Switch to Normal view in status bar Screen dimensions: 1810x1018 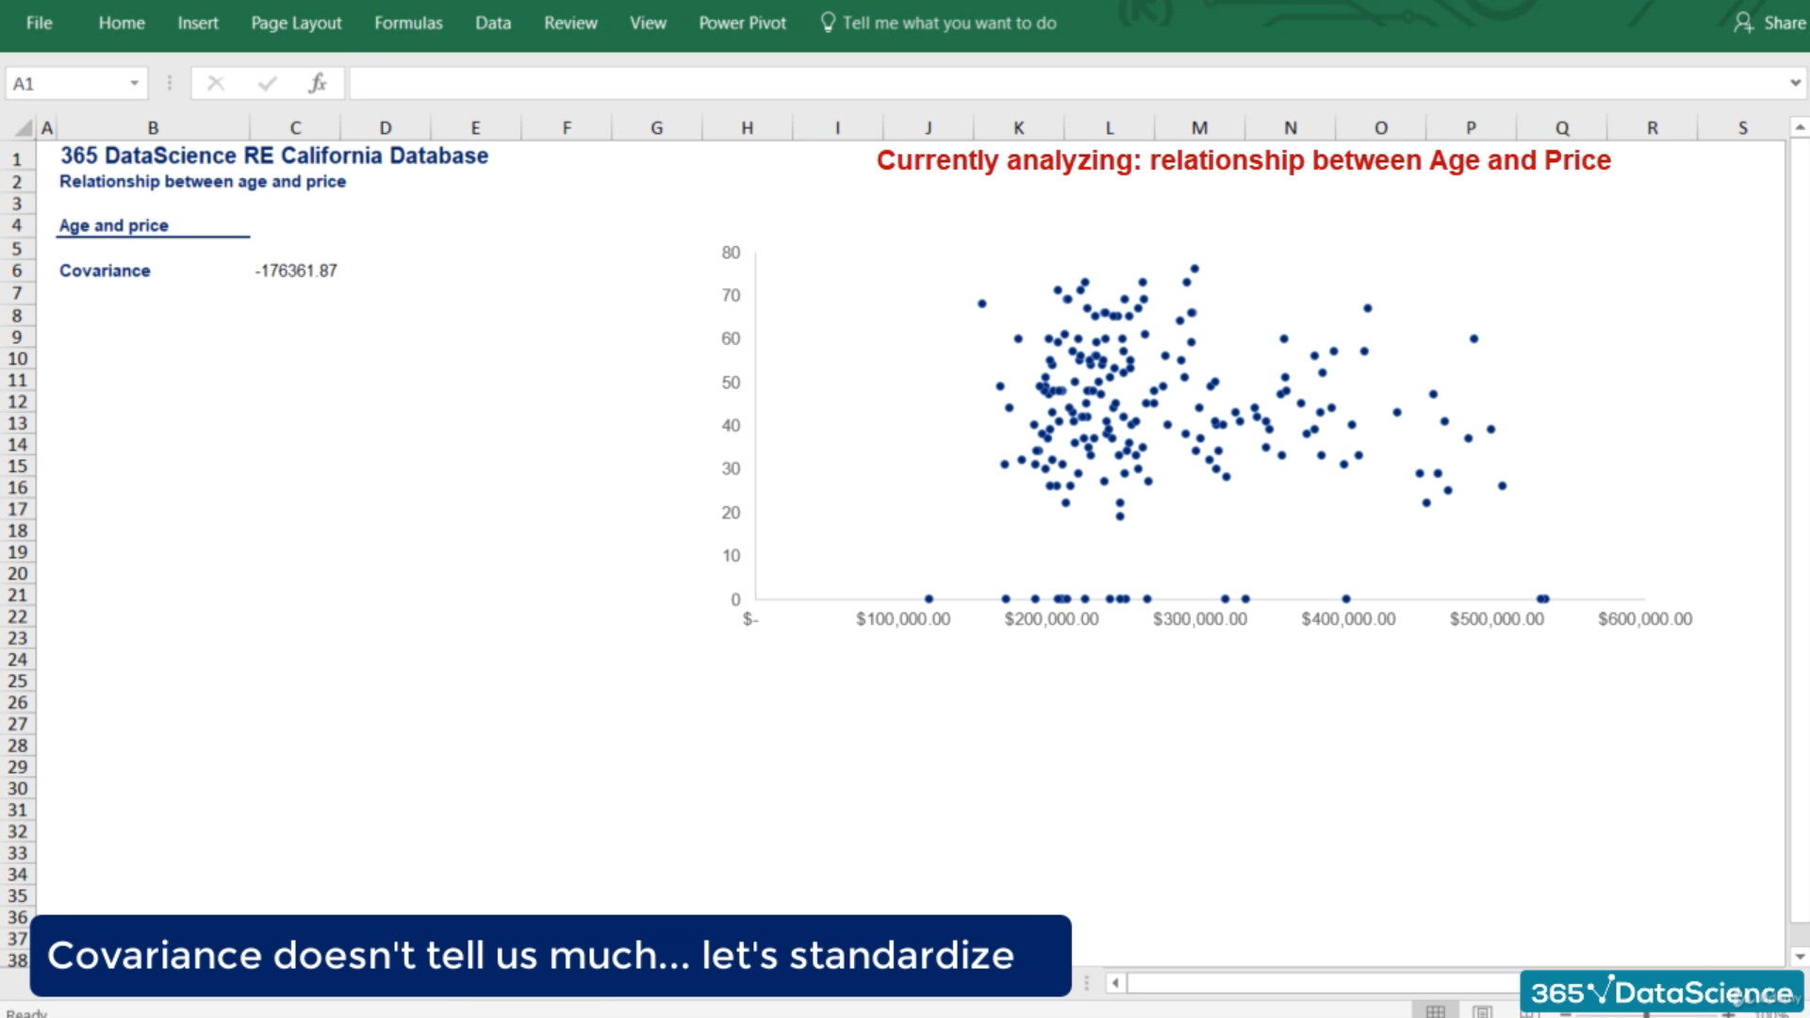1435,1011
